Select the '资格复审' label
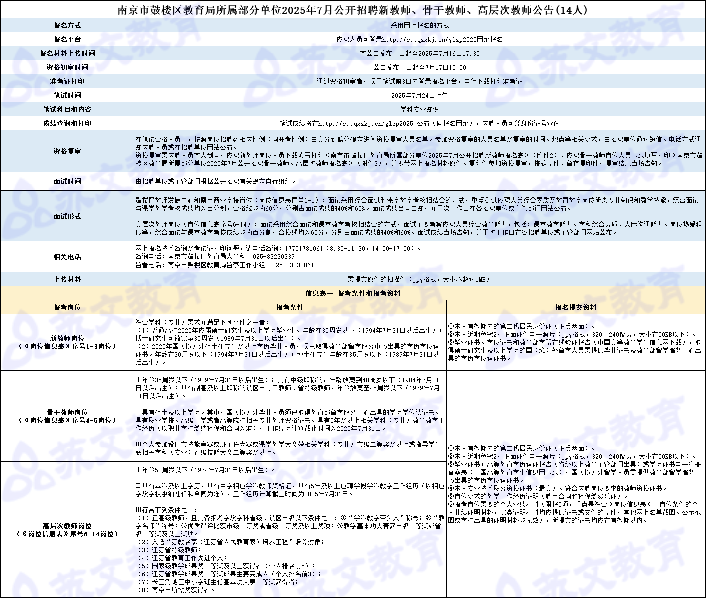 (67, 151)
